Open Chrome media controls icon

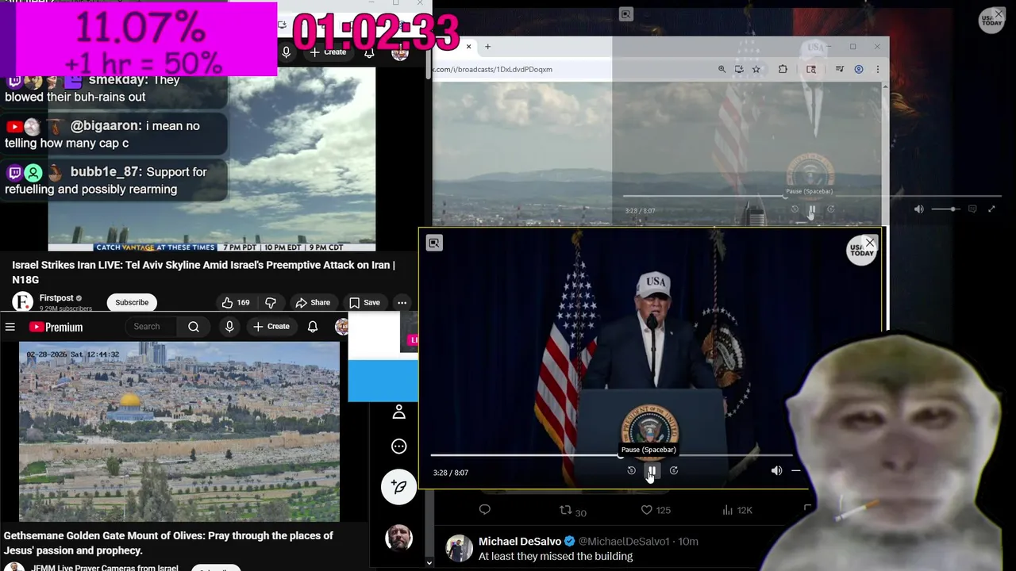840,69
